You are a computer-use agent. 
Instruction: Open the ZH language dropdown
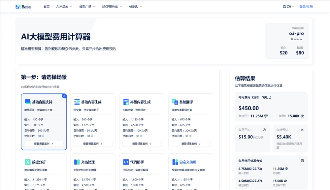pos(287,6)
